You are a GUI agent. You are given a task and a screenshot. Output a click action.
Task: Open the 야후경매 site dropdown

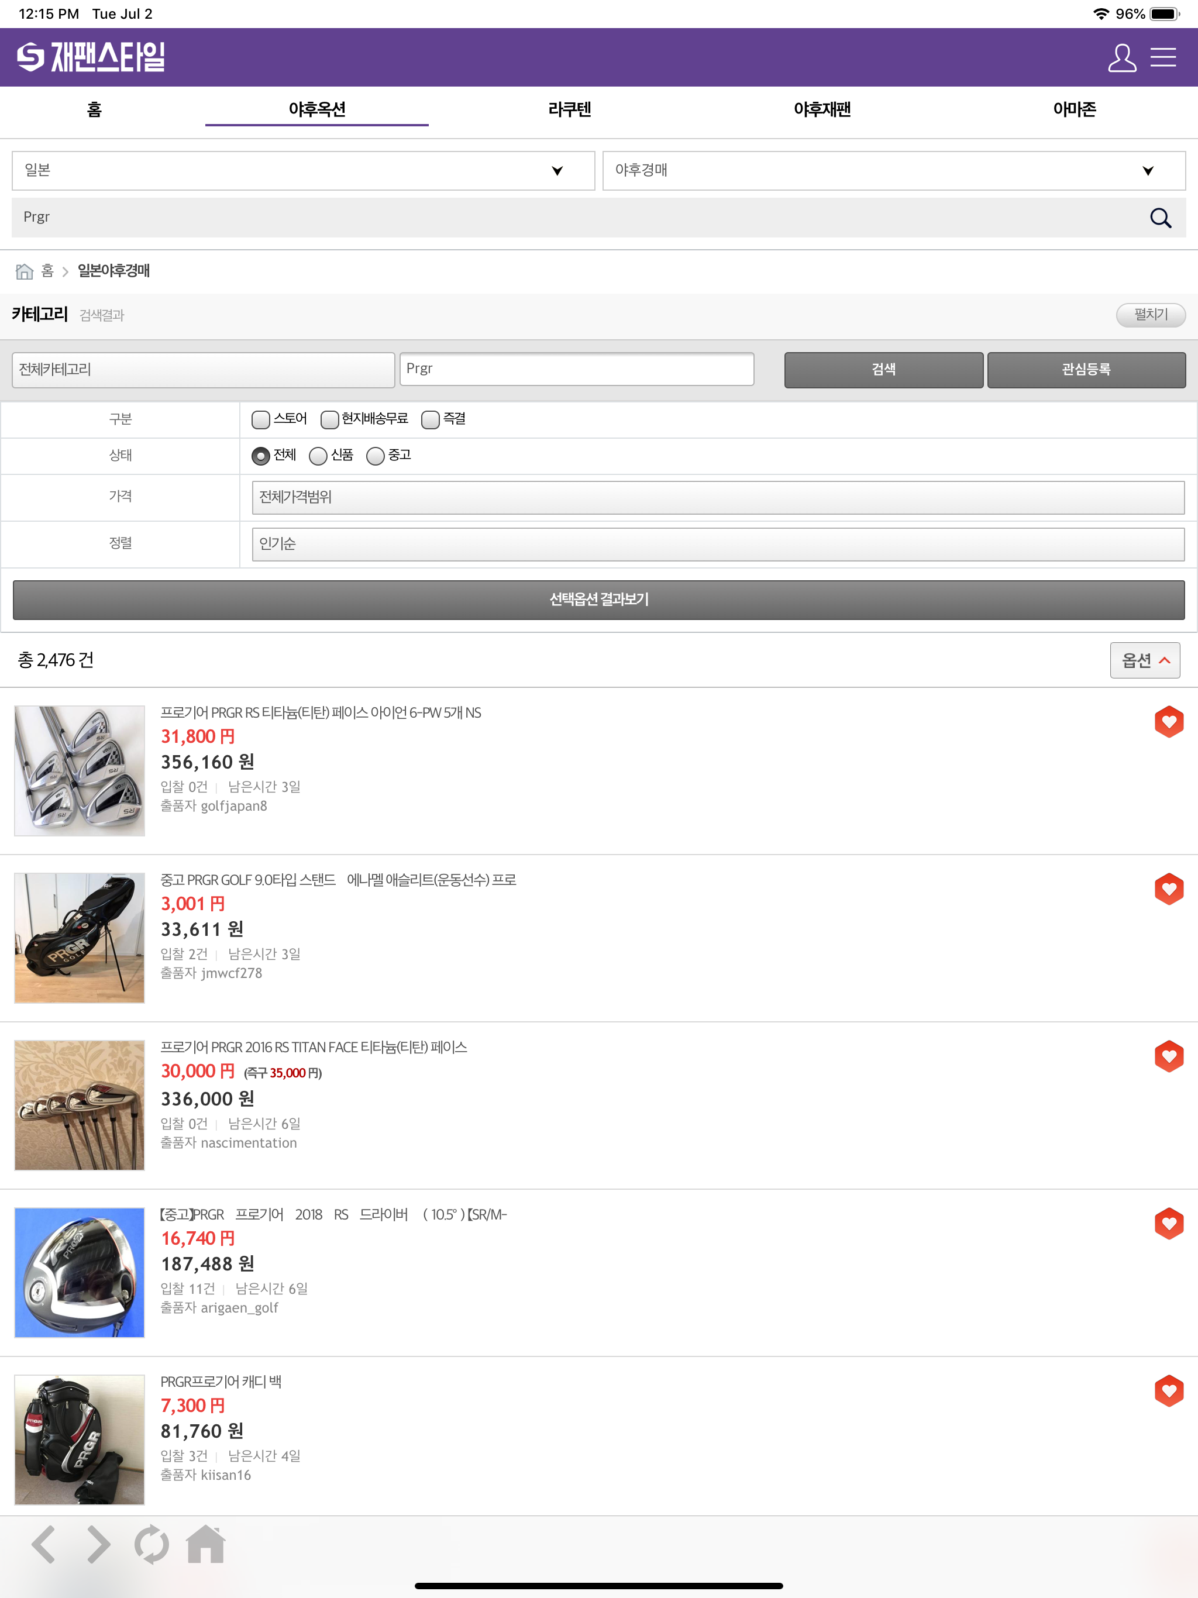pyautogui.click(x=894, y=170)
